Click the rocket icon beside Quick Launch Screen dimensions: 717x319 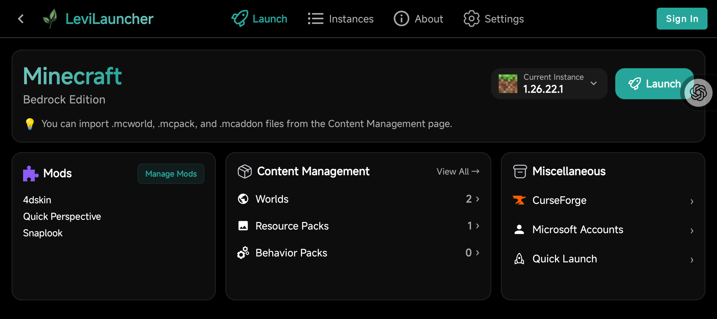coord(519,259)
